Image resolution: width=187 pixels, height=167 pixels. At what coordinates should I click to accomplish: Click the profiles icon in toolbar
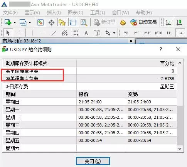pyautogui.click(x=23, y=22)
